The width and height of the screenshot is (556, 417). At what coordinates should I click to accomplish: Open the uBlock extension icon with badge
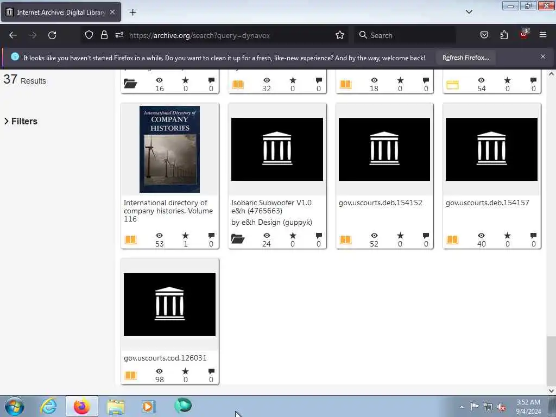click(x=524, y=34)
